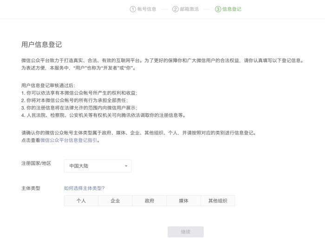Image resolution: width=325 pixels, height=239 pixels.
Task: Select the 企业 subject type
Action: point(115,200)
